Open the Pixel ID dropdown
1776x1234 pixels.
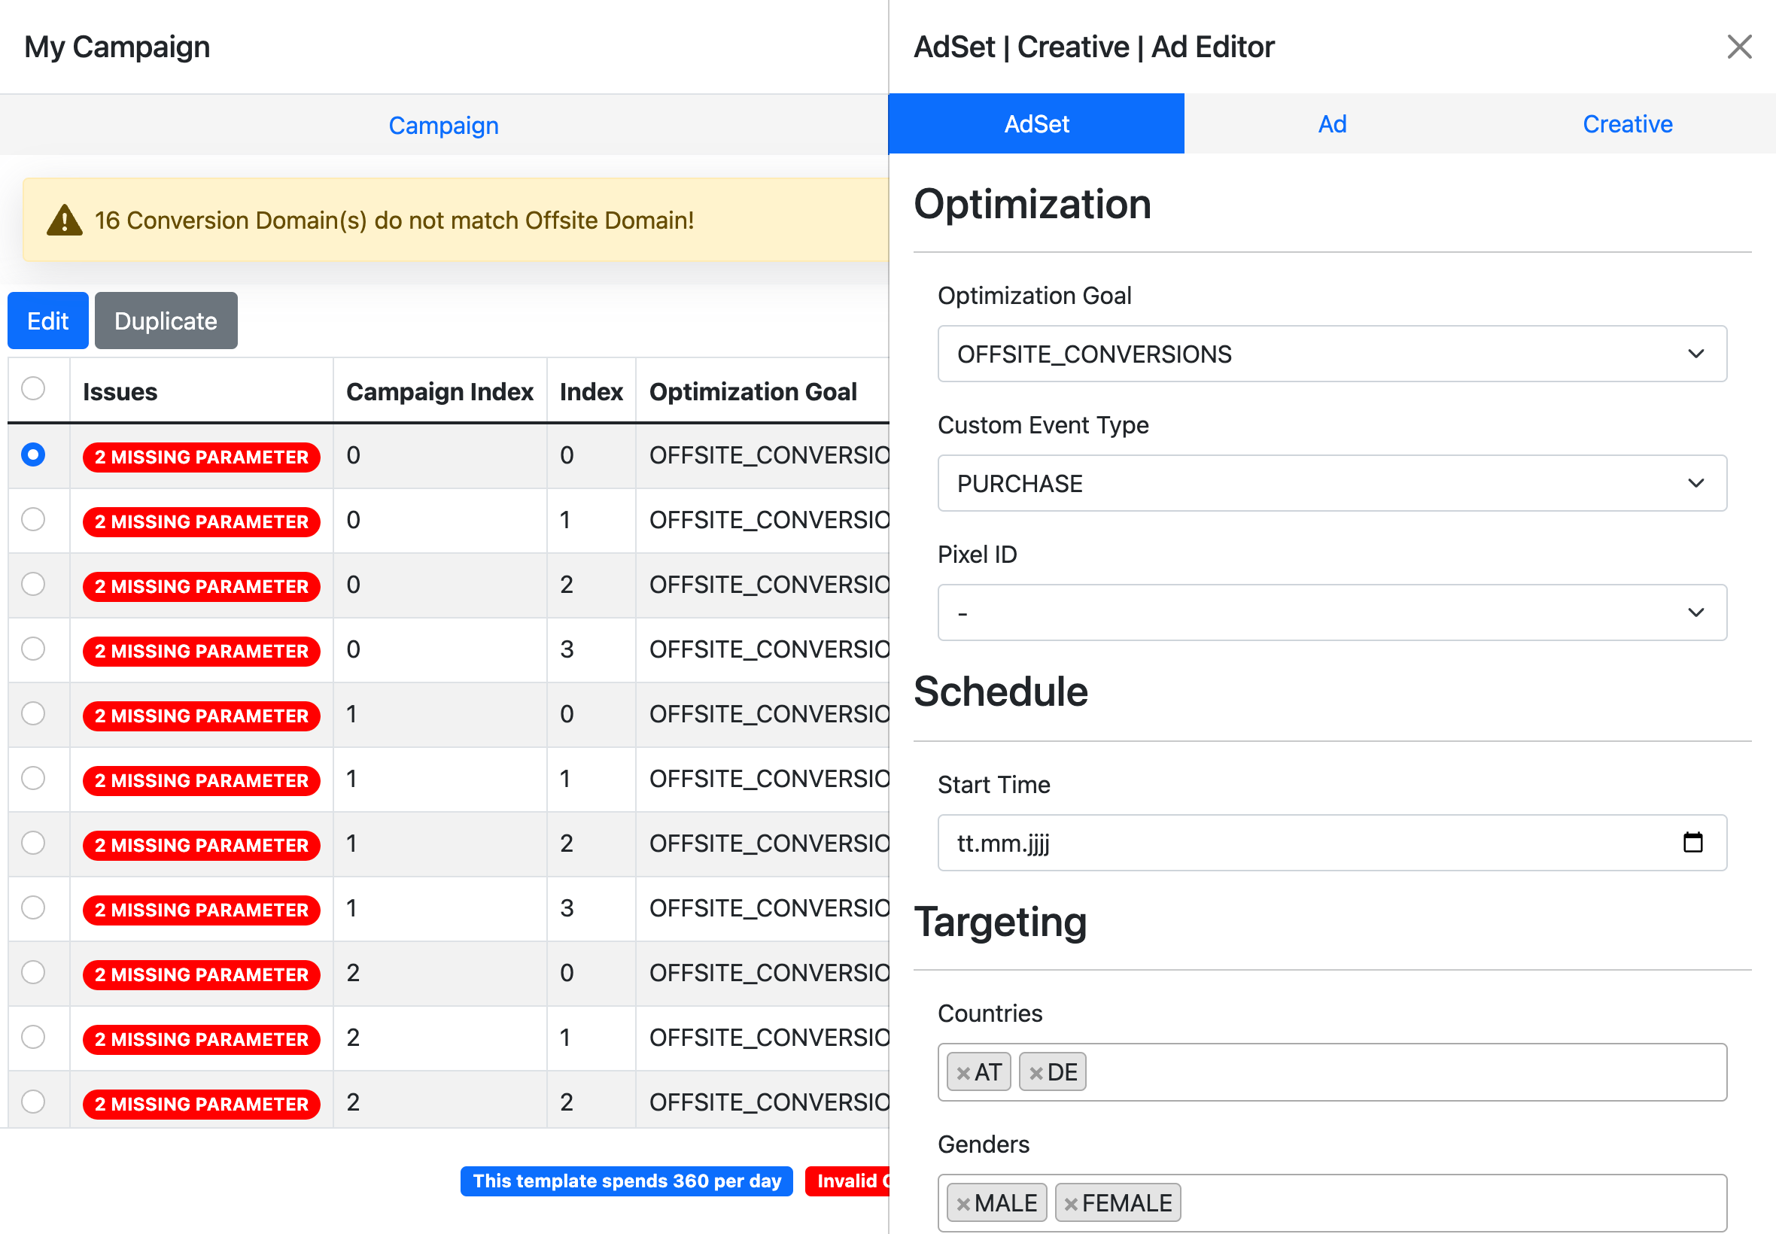click(1331, 612)
